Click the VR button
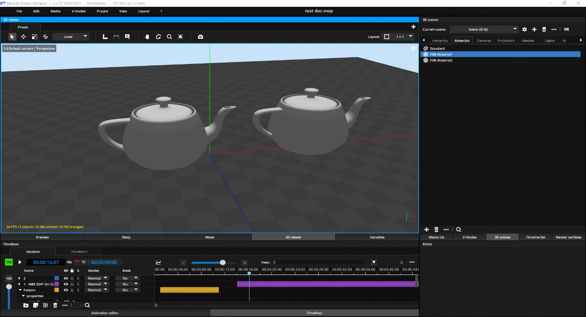 [x=566, y=29]
